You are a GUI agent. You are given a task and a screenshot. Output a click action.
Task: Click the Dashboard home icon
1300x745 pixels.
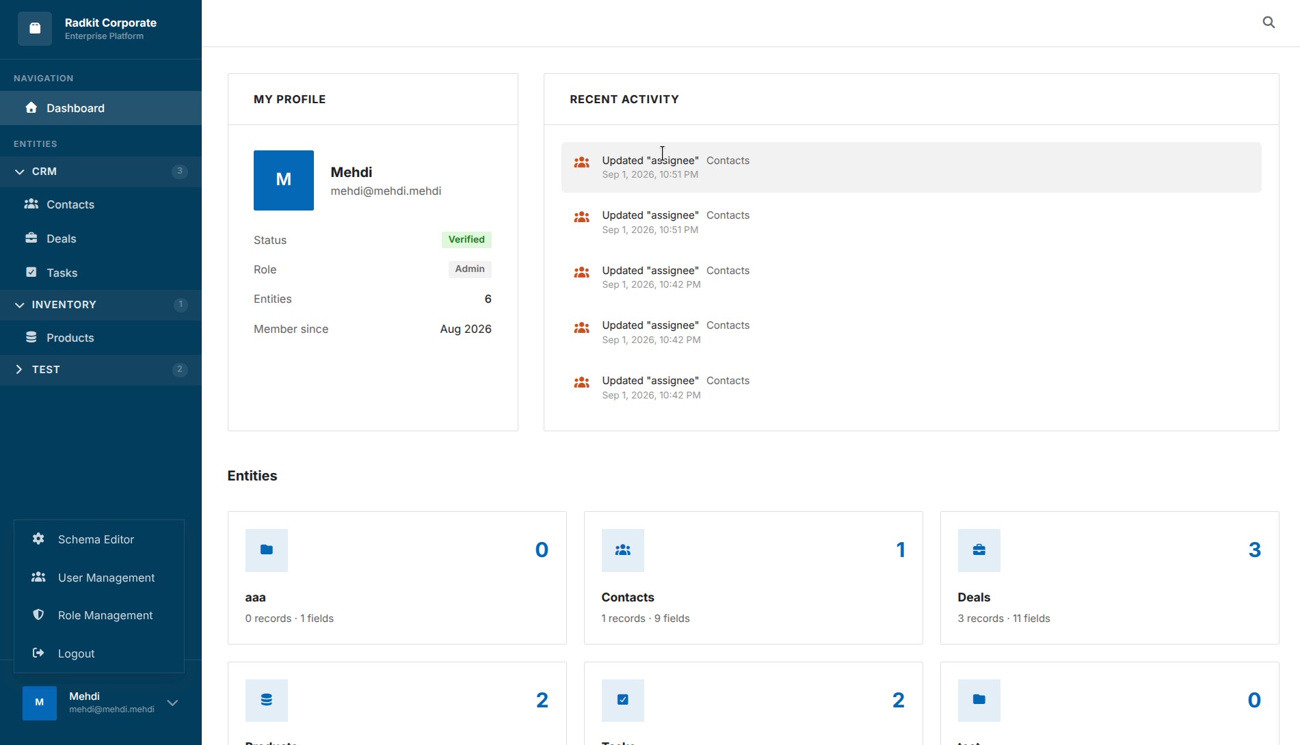tap(31, 107)
